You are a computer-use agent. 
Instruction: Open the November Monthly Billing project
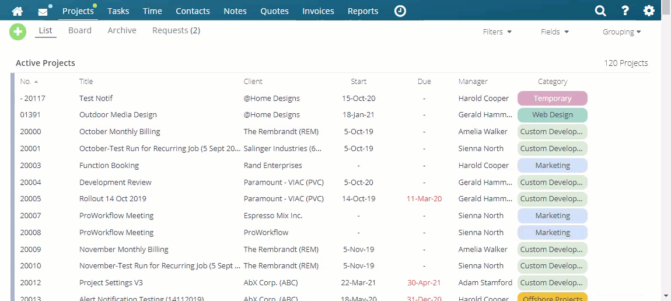124,249
